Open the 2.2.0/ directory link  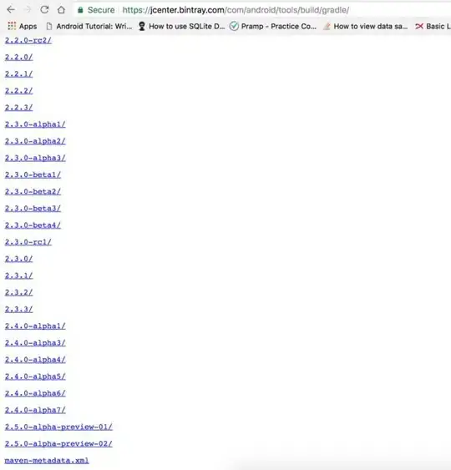point(19,58)
